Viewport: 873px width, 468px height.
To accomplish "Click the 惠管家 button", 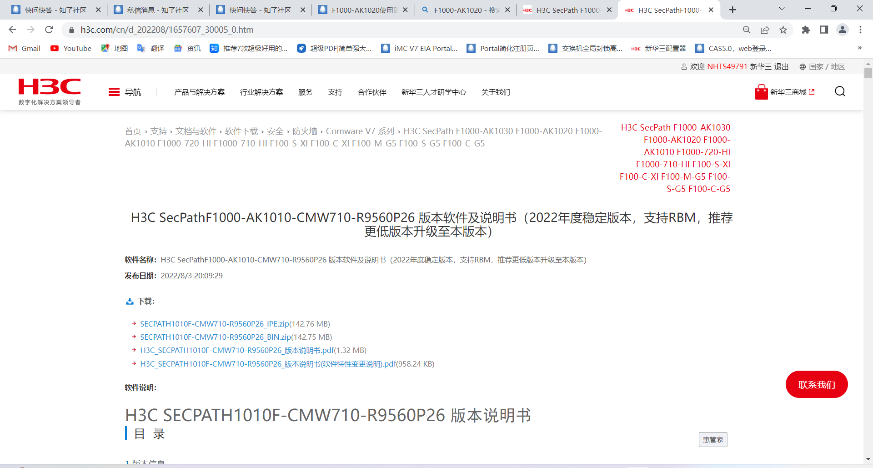I will [x=713, y=440].
